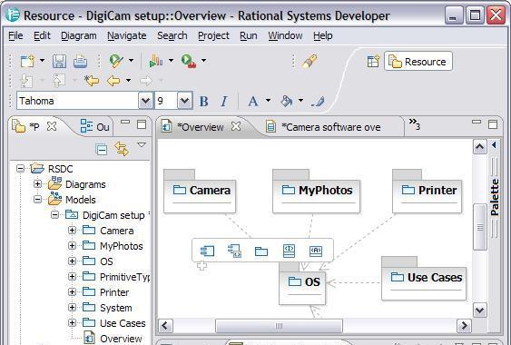Toggle Bold formatting
The height and width of the screenshot is (345, 511).
click(204, 101)
